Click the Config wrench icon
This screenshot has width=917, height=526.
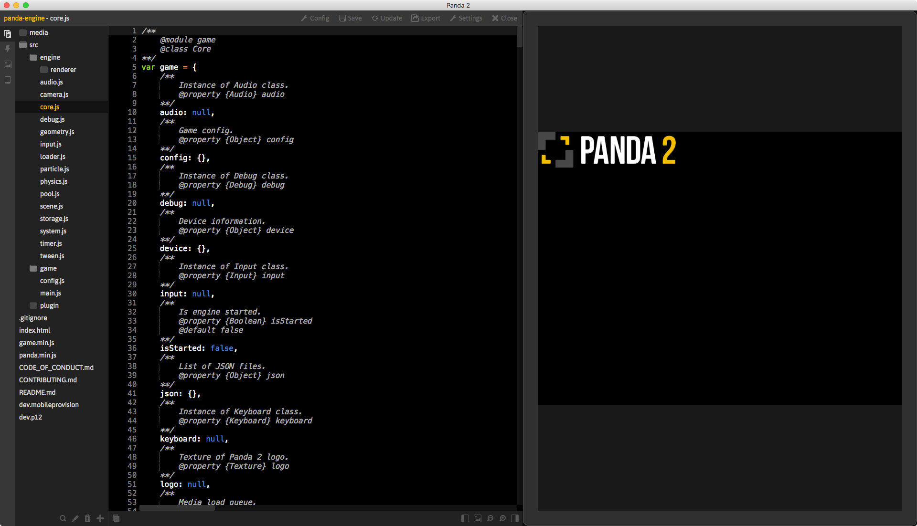tap(304, 18)
